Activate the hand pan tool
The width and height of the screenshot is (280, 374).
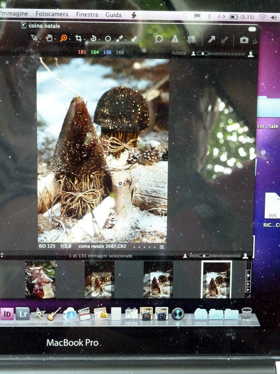coord(49,38)
